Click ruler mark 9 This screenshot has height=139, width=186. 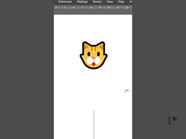tap(100, 8)
